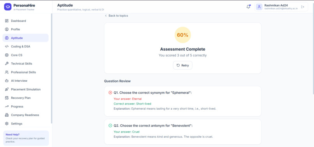
Task: Click the Aptitude brain icon
Action: [7, 38]
